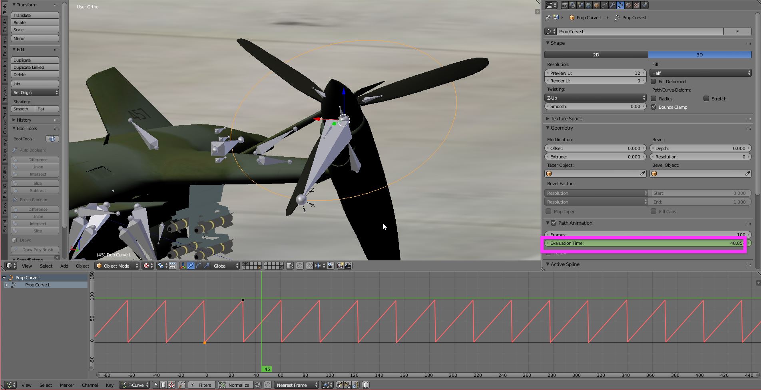Click the Smooth shading button
The width and height of the screenshot is (761, 390).
tap(23, 109)
